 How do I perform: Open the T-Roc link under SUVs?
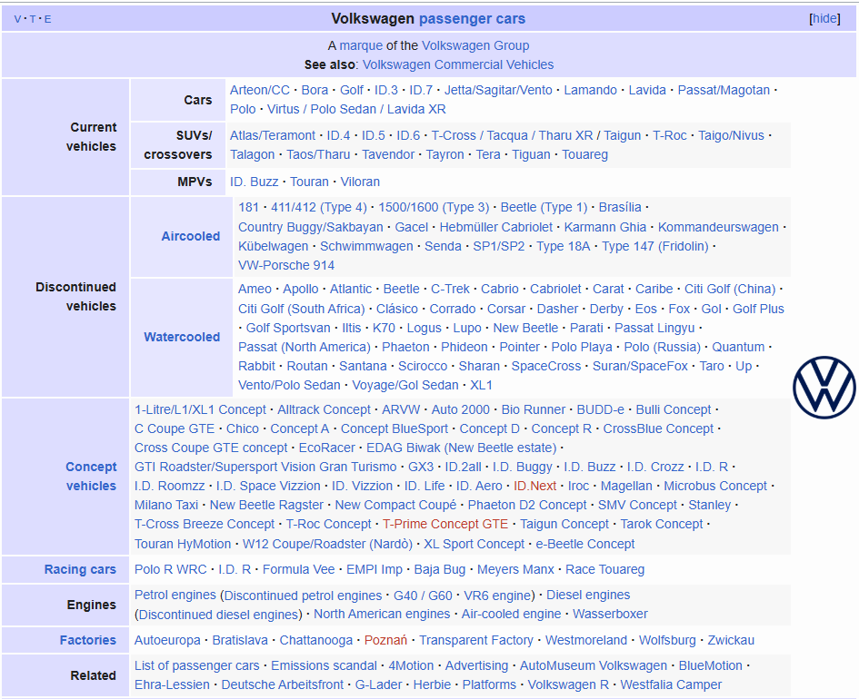click(x=669, y=135)
